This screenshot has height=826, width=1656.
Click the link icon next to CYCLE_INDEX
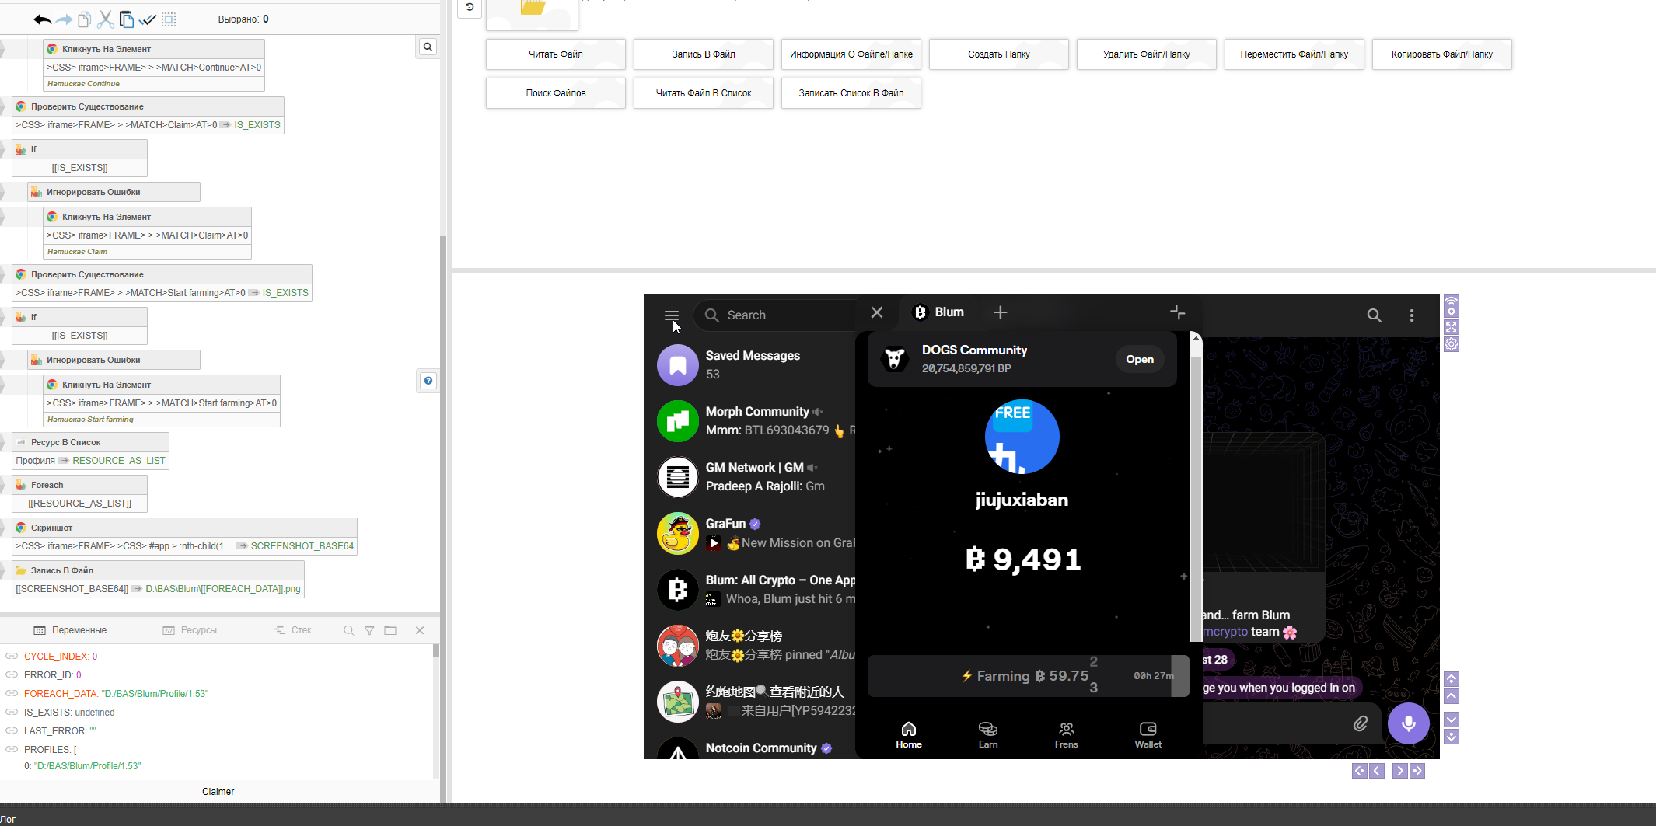click(x=12, y=657)
